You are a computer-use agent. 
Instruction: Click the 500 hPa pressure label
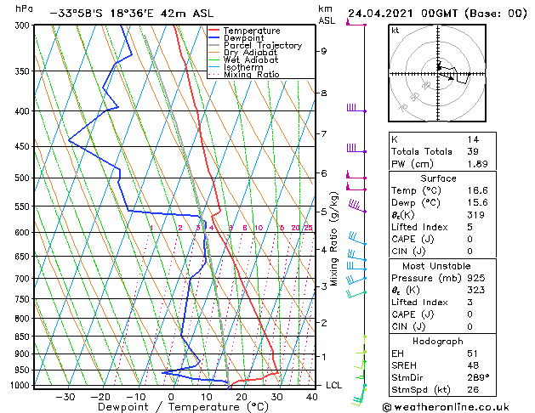tap(24, 178)
